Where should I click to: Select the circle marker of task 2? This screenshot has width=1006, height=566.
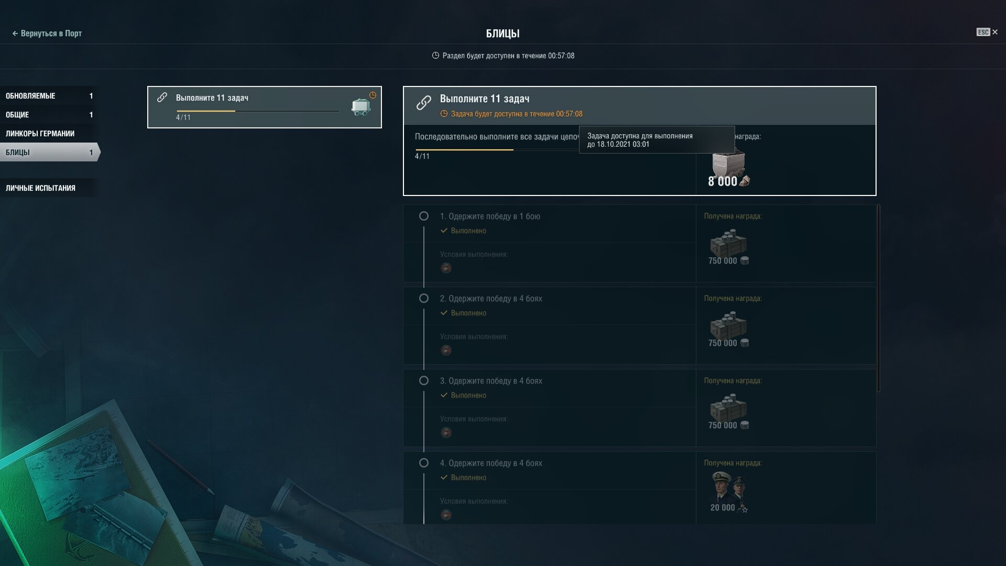pos(424,298)
